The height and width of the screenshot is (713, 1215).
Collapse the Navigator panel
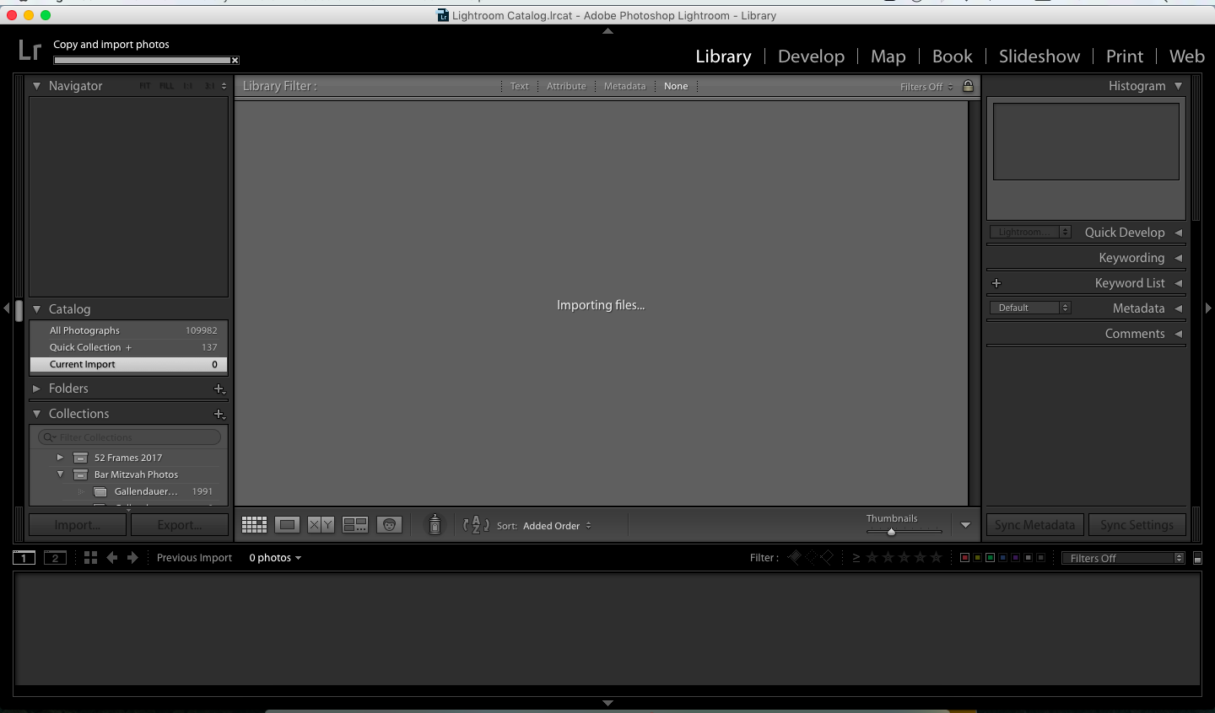(36, 86)
